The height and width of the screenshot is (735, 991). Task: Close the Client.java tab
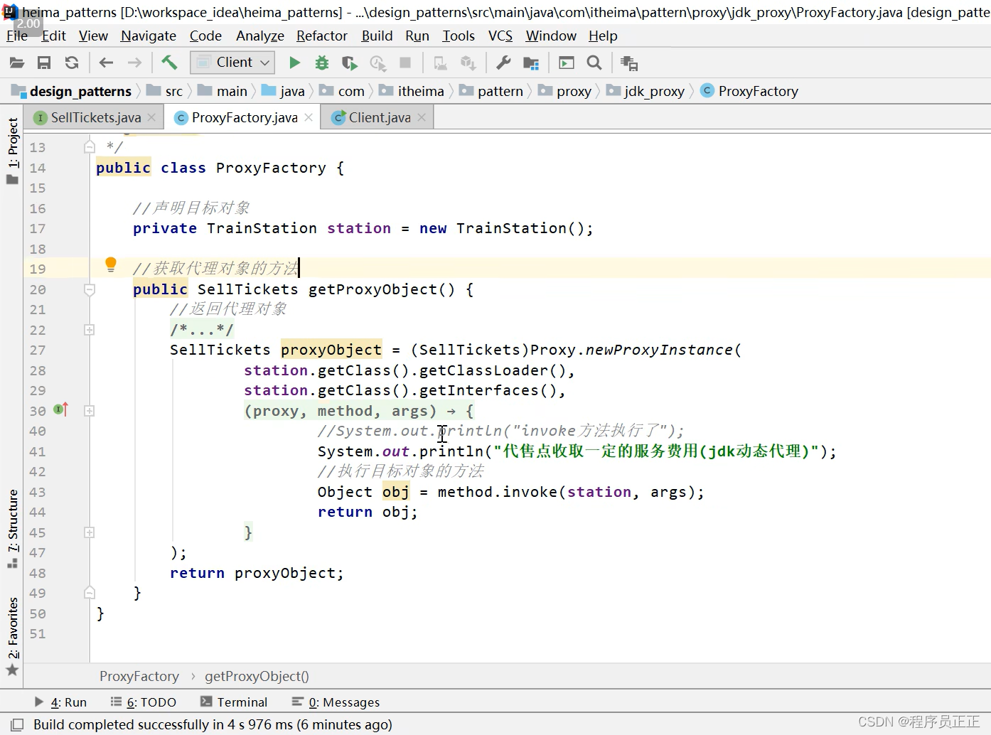point(422,117)
